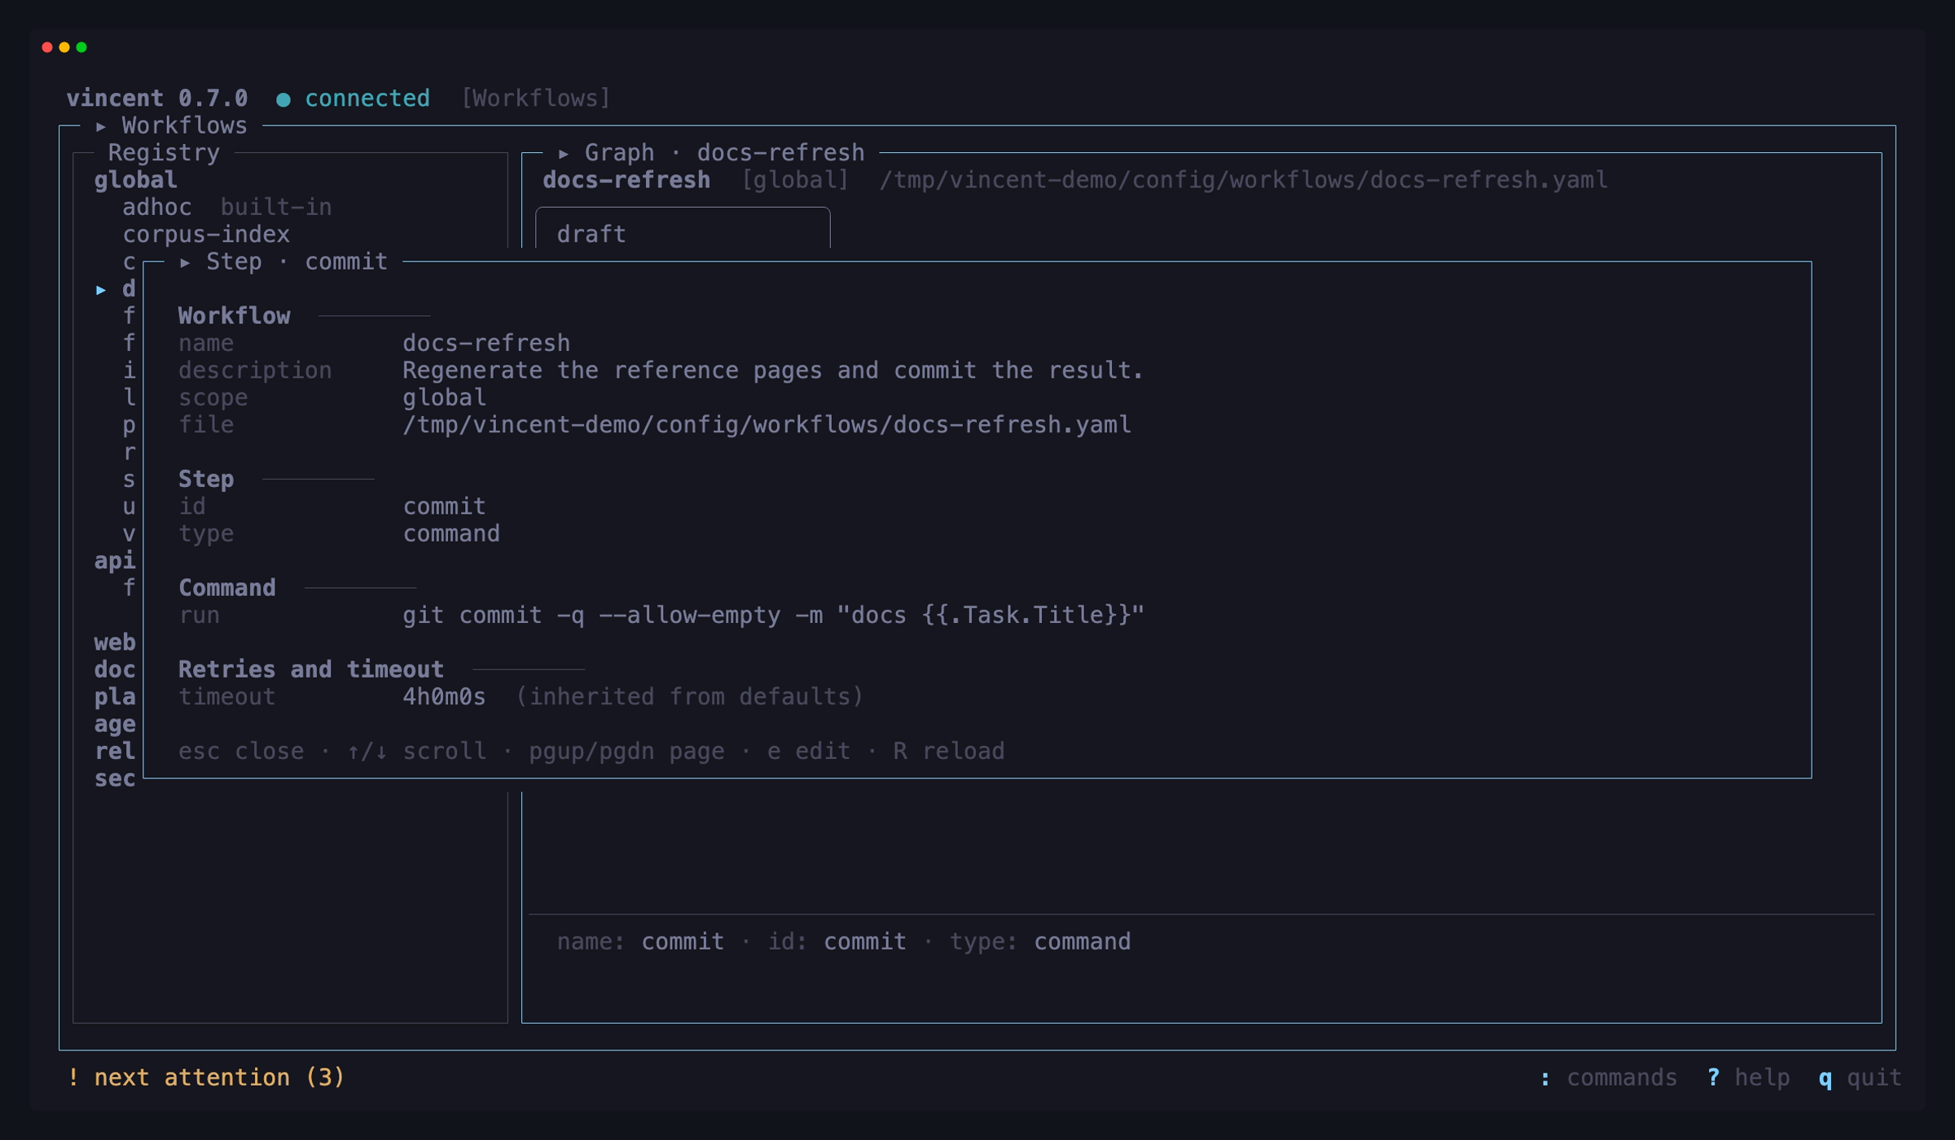Image resolution: width=1955 pixels, height=1140 pixels.
Task: Click the yellow minimize window dot
Action: point(64,47)
